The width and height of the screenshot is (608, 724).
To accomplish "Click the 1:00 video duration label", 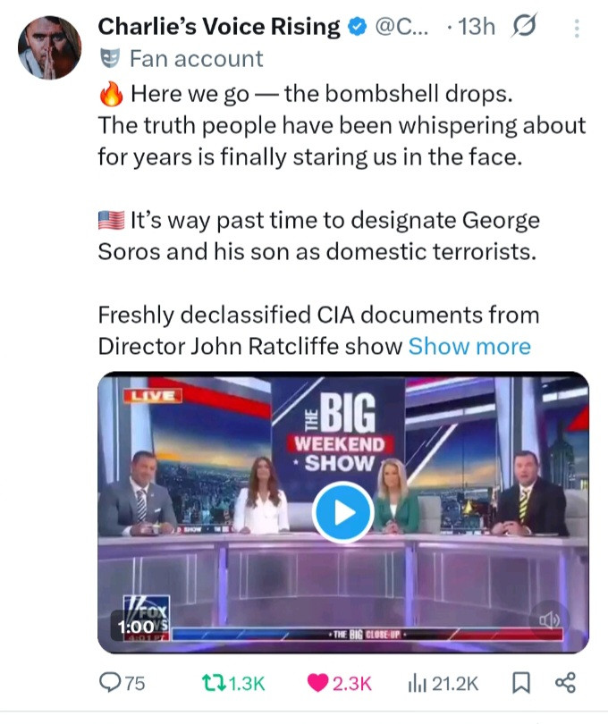I will point(131,628).
